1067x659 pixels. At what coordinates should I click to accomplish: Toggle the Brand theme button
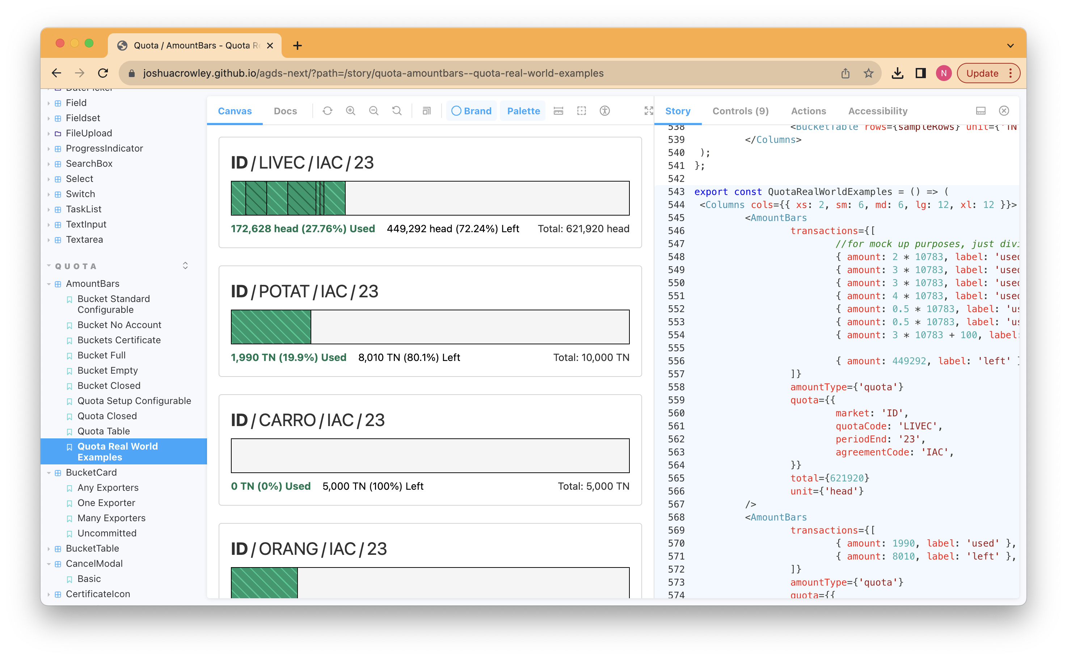(x=471, y=111)
